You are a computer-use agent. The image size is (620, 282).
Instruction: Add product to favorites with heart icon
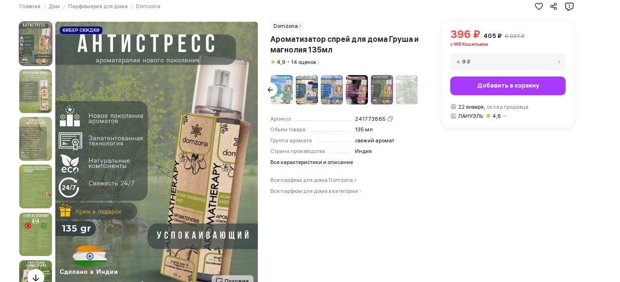[539, 6]
